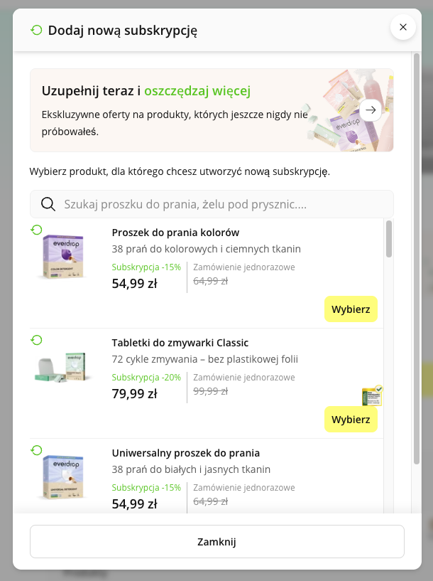
Task: Click subscription icon beside Uniwersalny proszek do prania
Action: tap(36, 450)
